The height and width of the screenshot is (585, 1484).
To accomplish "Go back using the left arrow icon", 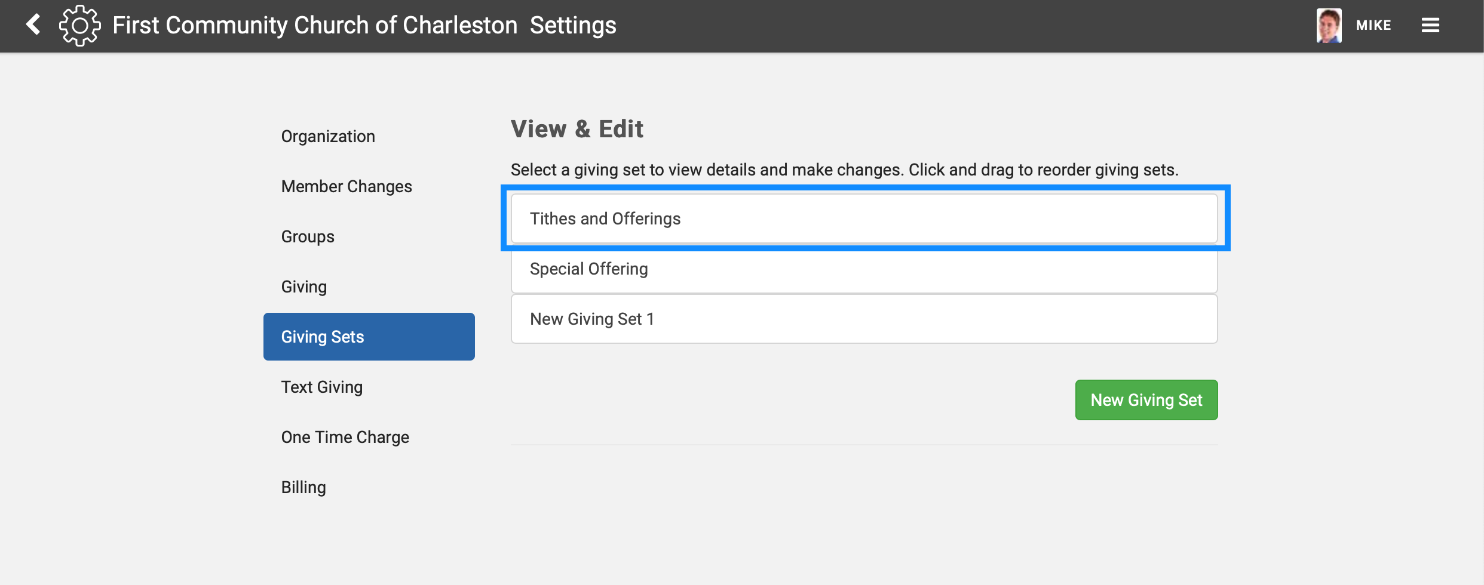I will 33,25.
